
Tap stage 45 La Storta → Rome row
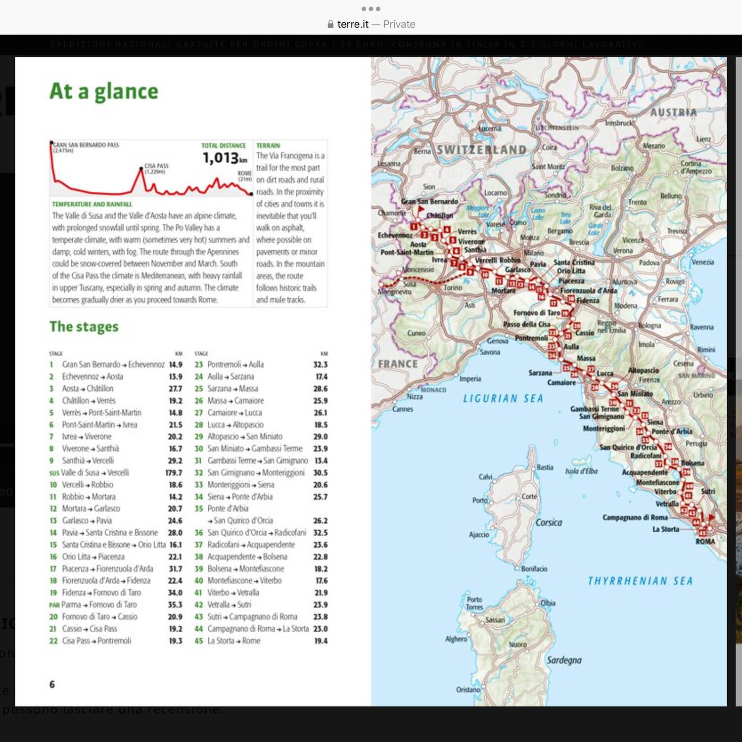[261, 641]
